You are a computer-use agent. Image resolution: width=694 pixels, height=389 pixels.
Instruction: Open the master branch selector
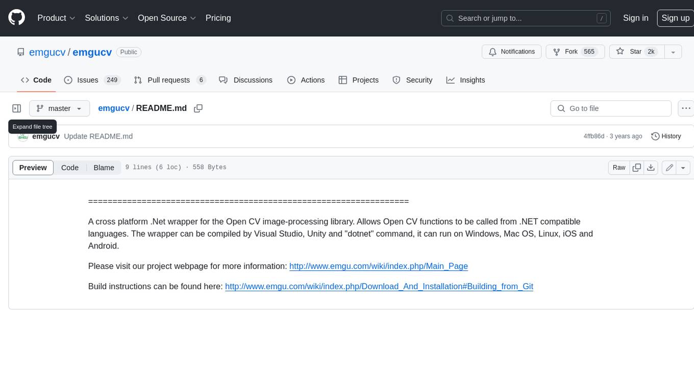[x=59, y=108]
